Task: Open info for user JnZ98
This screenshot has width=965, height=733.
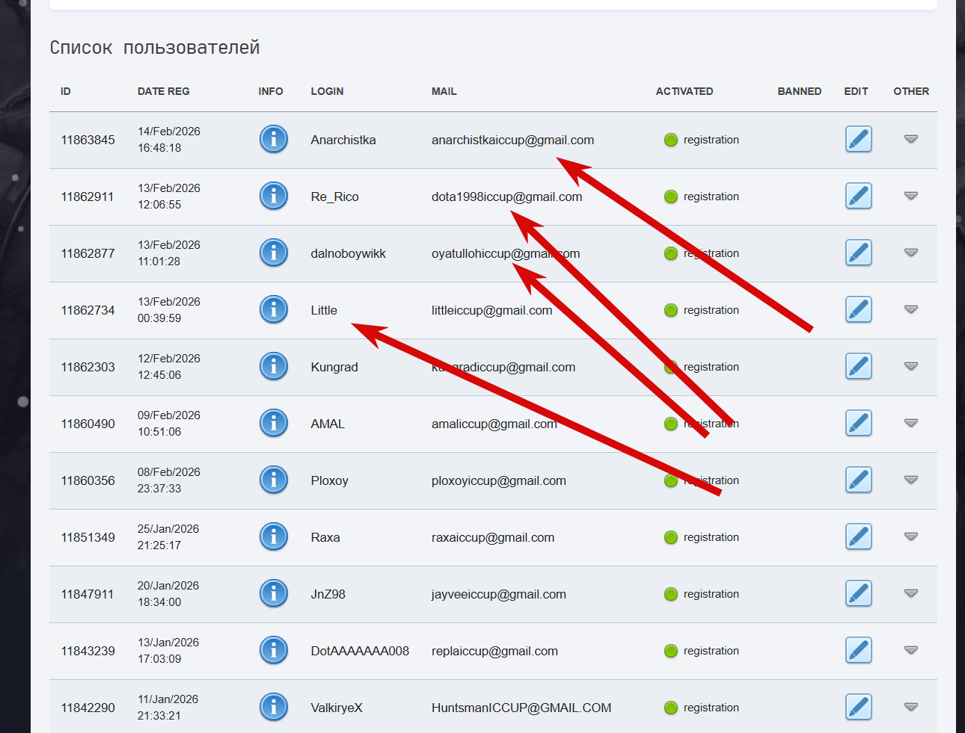Action: [274, 593]
